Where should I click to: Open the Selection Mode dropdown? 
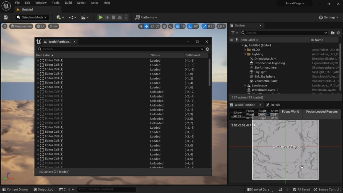[32, 17]
